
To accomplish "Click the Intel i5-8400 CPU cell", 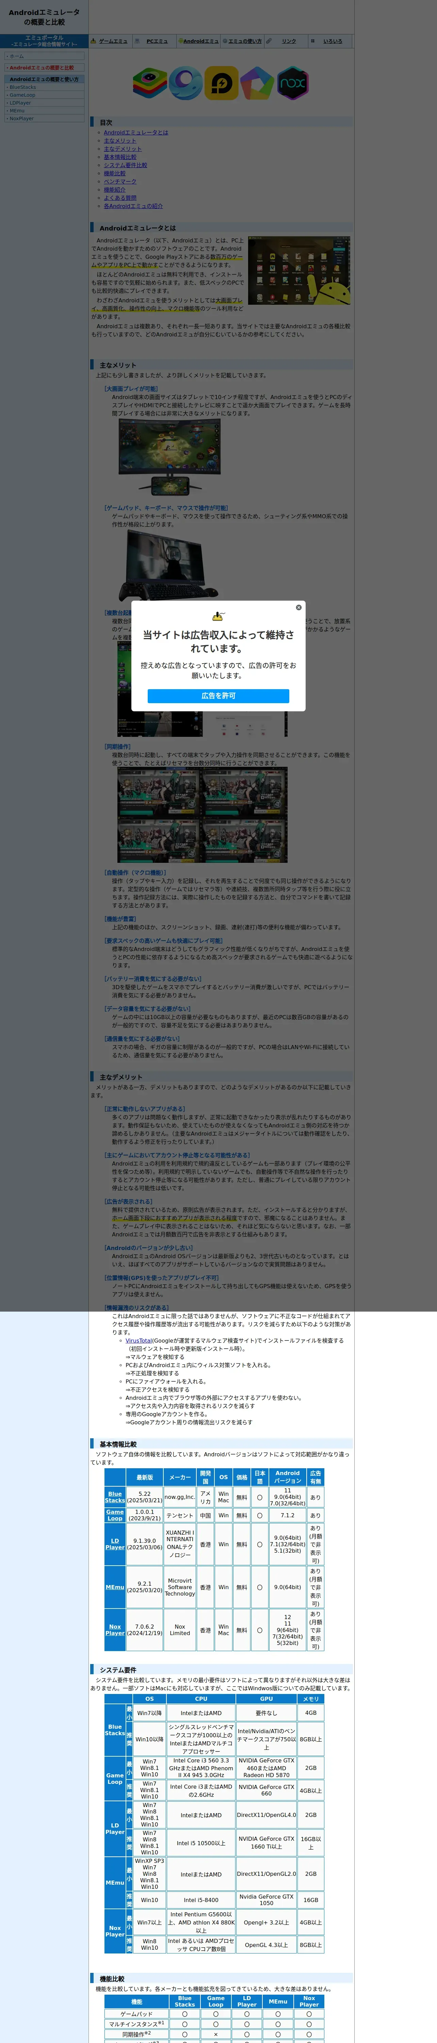I will pos(201,1900).
